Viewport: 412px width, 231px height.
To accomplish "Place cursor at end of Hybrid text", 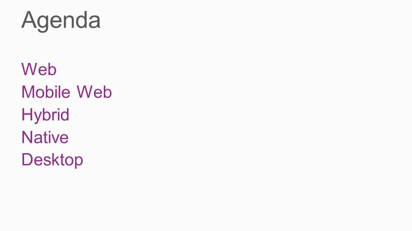I will [x=70, y=115].
